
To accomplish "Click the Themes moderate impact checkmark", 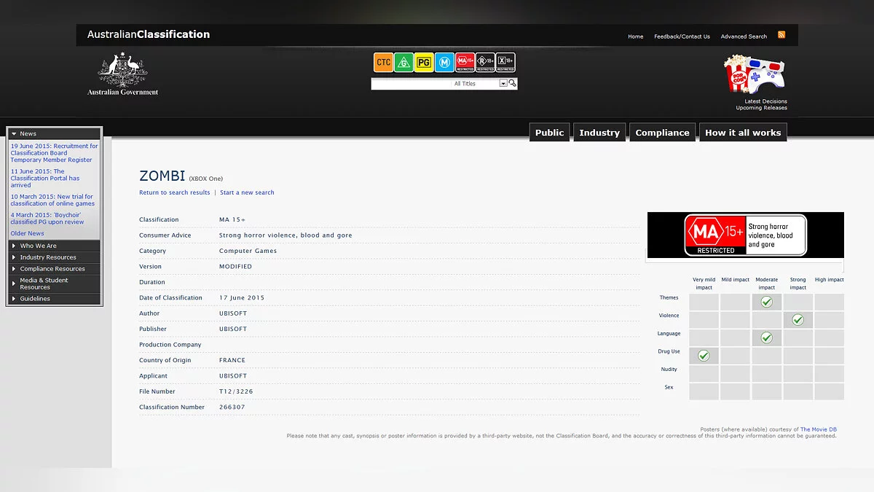I will pyautogui.click(x=766, y=302).
